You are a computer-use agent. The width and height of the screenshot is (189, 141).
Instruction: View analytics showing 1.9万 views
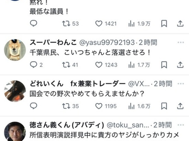139,24
